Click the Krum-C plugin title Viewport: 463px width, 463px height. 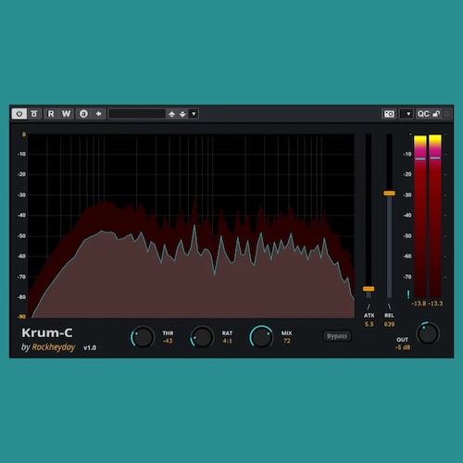47,333
